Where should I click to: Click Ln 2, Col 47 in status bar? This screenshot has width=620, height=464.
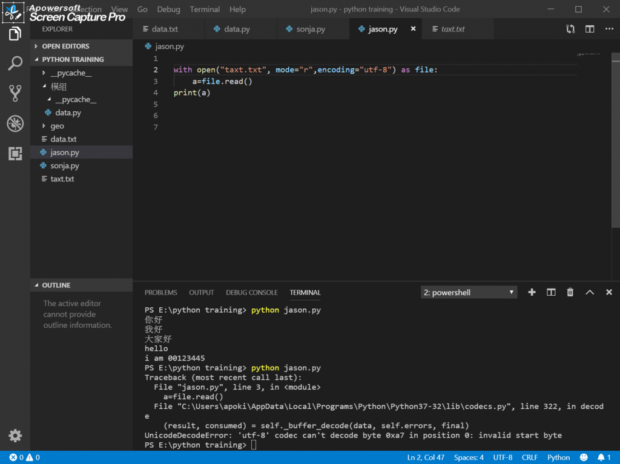[x=426, y=457]
